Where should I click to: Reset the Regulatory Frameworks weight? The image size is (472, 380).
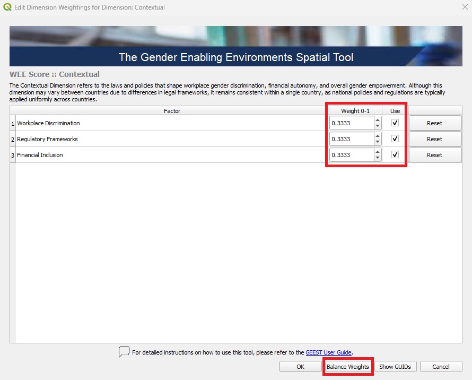[435, 139]
